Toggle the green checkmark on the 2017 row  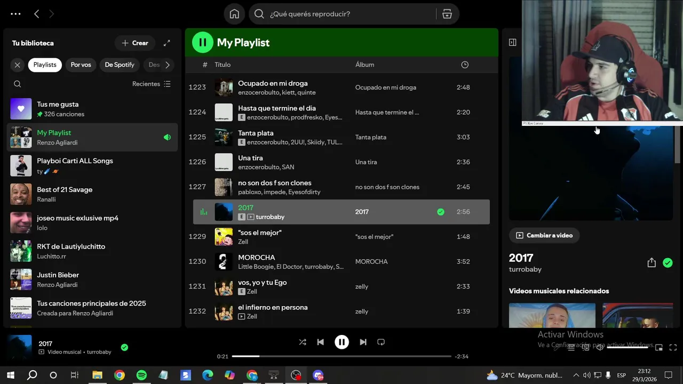[440, 212]
